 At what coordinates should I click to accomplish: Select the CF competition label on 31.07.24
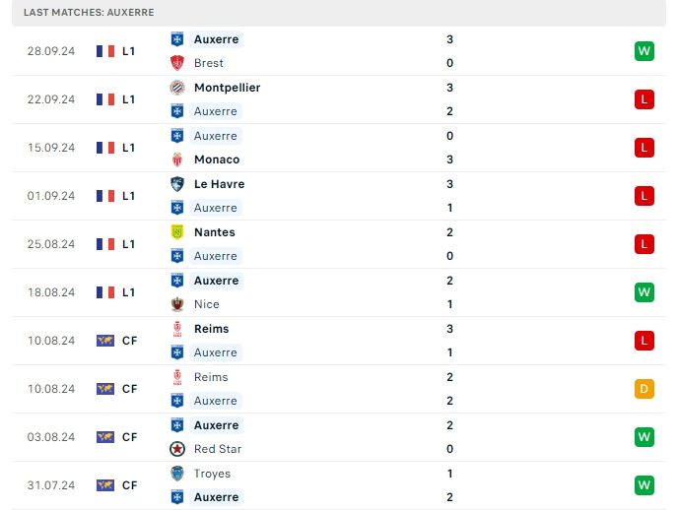(129, 485)
